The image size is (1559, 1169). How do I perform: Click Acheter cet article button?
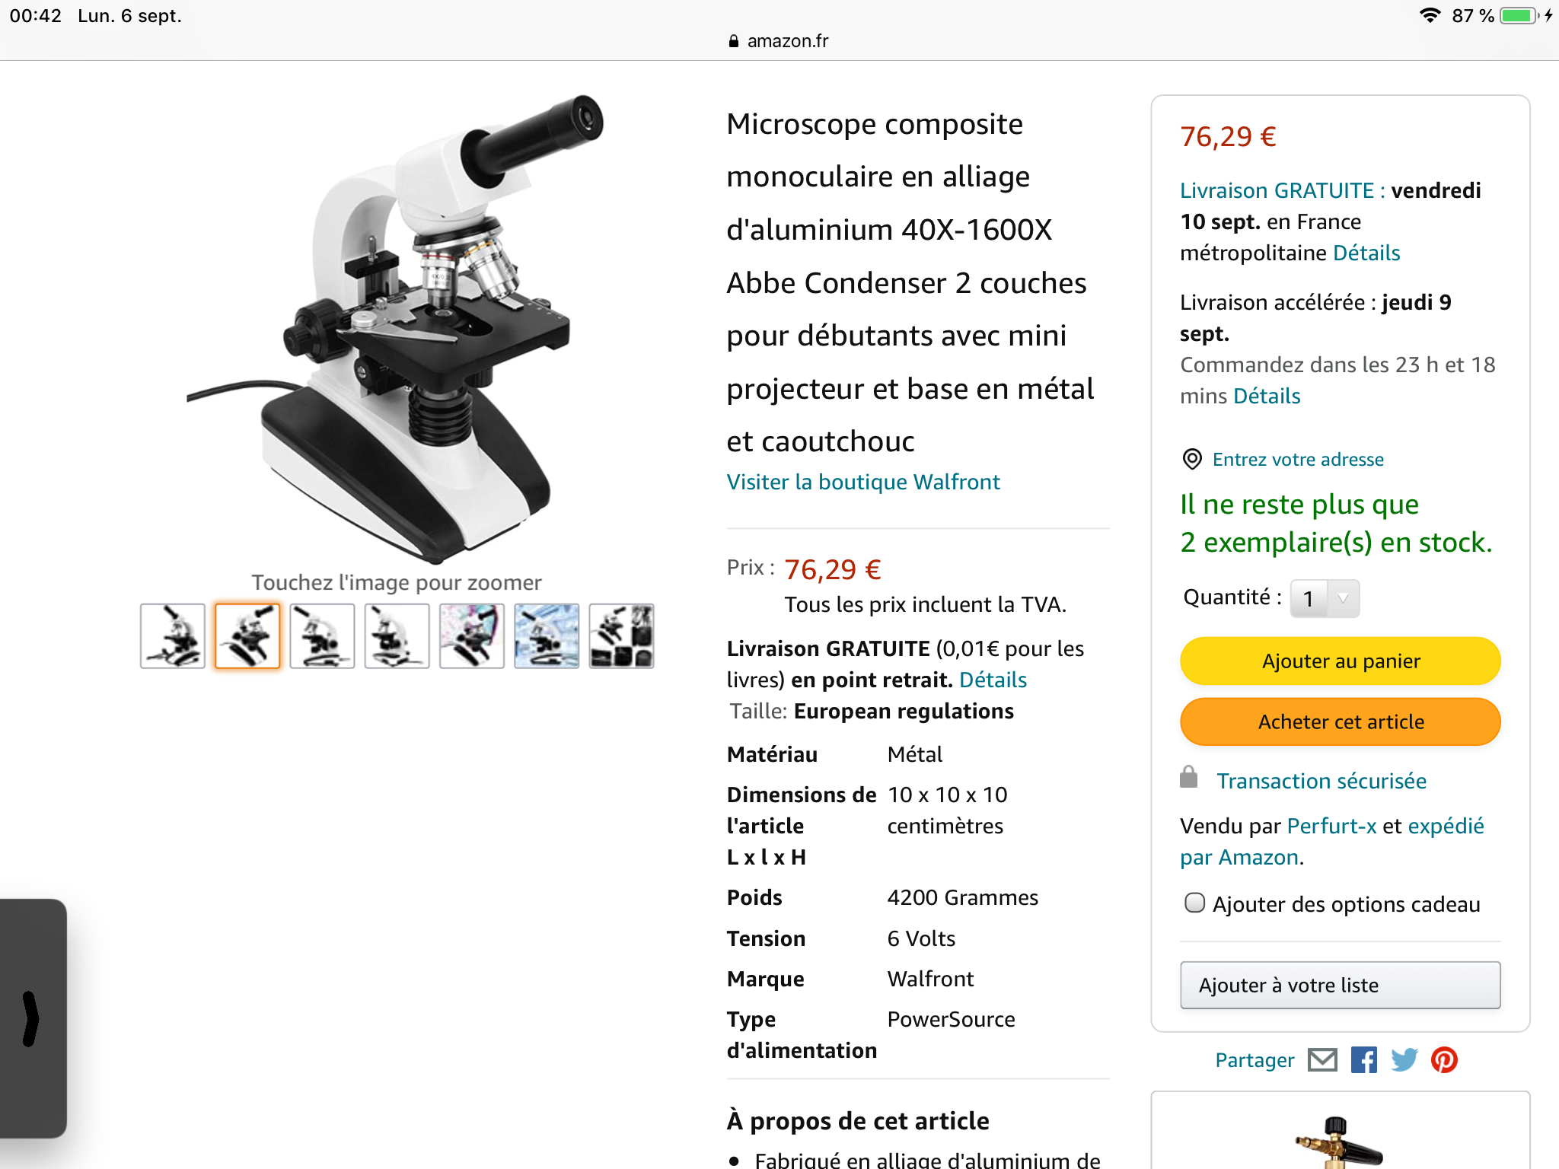pyautogui.click(x=1340, y=721)
